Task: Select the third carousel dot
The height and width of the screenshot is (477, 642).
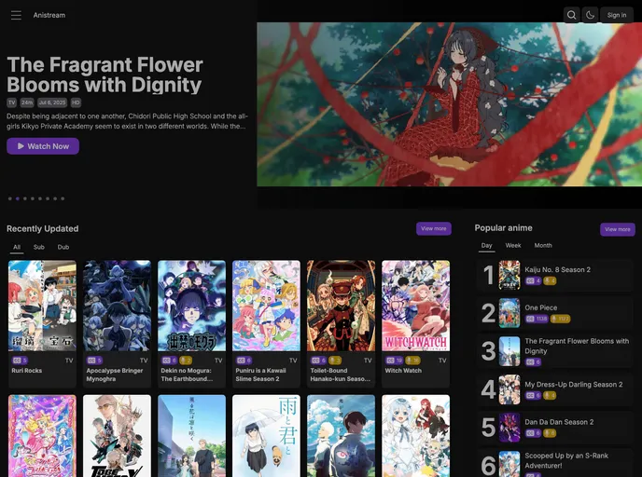Action: pyautogui.click(x=25, y=198)
